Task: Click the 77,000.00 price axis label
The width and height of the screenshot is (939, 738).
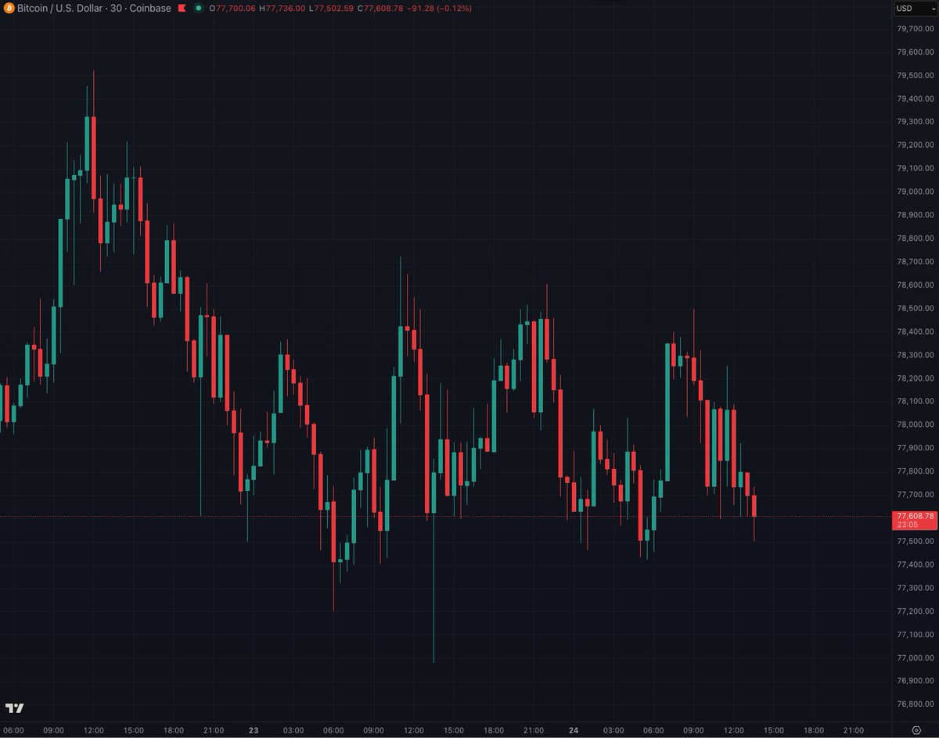Action: click(915, 657)
